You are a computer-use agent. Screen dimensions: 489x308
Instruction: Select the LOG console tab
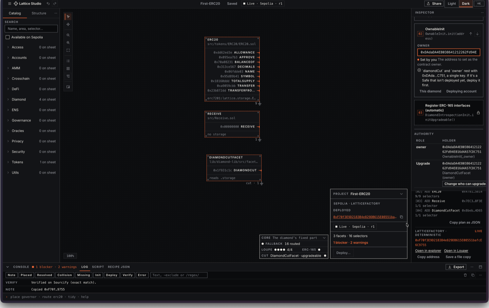click(x=85, y=267)
